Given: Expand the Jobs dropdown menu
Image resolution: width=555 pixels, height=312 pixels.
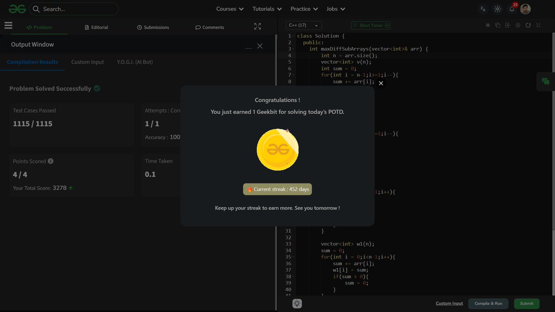Looking at the screenshot, I should pos(335,9).
